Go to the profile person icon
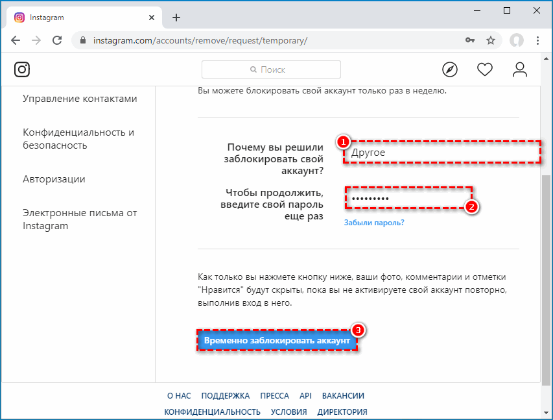 pyautogui.click(x=519, y=69)
